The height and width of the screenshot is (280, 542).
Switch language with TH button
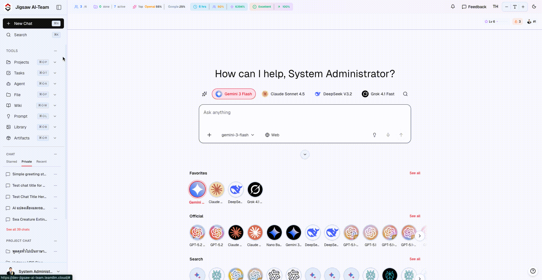click(x=495, y=7)
